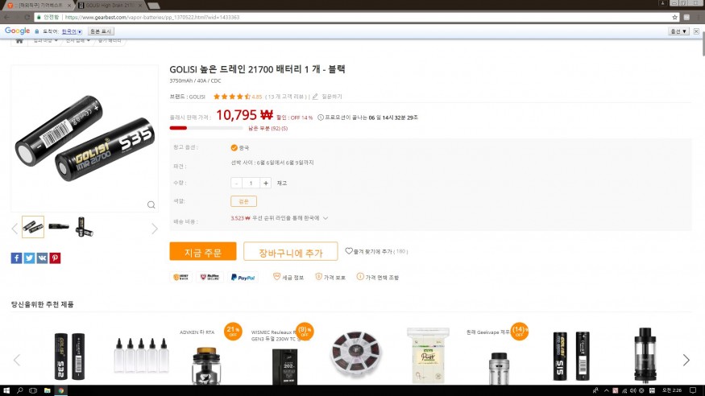Image resolution: width=705 pixels, height=396 pixels.
Task: Open the recommended Geekvape atomizer product
Action: 499,368
